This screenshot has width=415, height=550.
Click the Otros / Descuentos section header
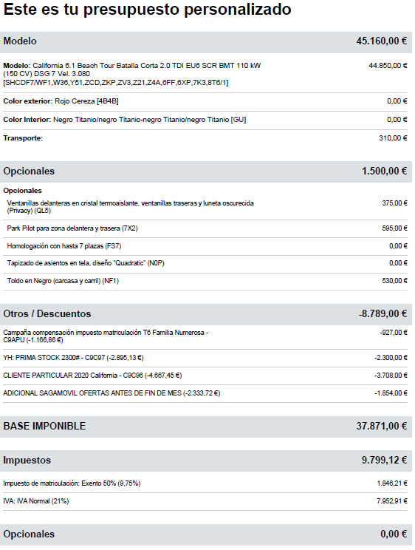click(x=206, y=314)
